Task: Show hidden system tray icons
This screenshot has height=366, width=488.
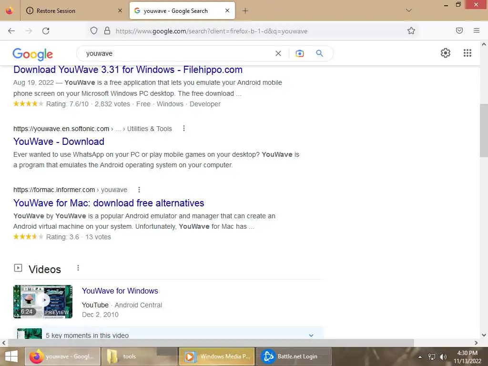Action: (x=420, y=357)
